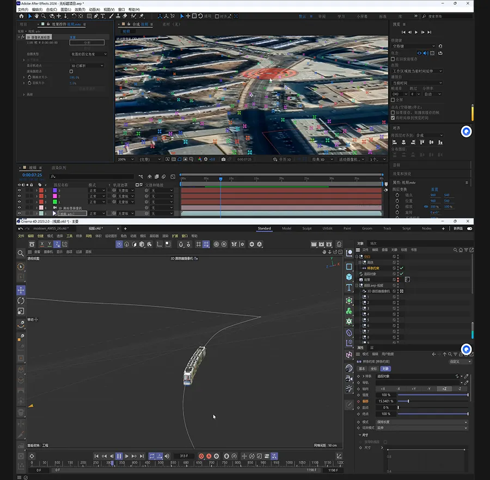
Task: Toggle new interface switch in Cinema 4D
Action: pyautogui.click(x=469, y=229)
